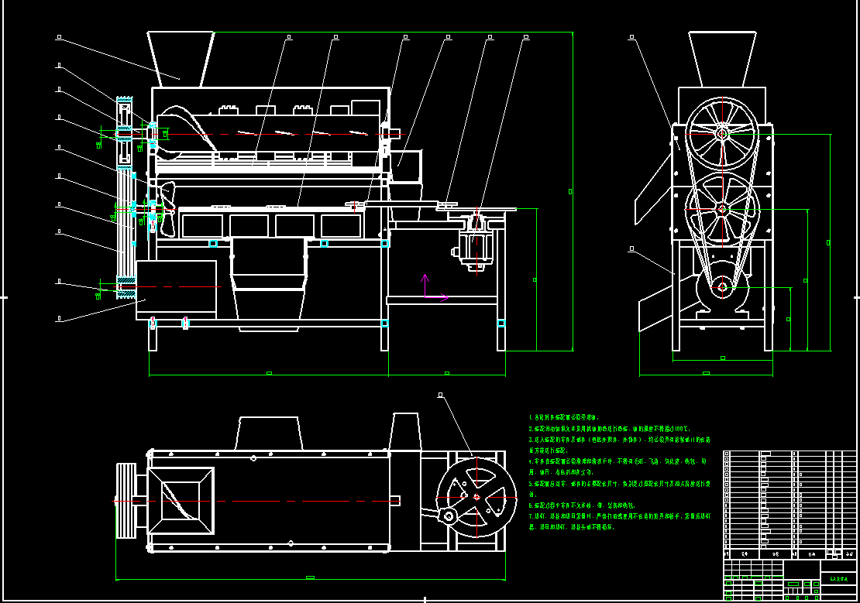Select the cyan marker at right leg base

tap(501, 324)
